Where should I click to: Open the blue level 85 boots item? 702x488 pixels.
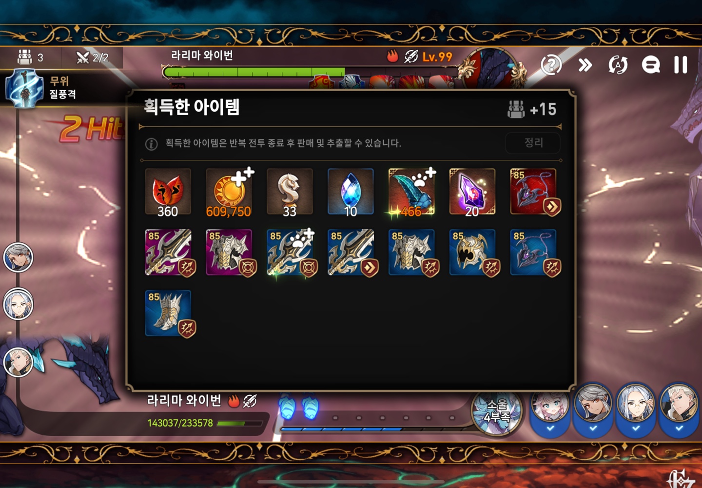click(169, 313)
